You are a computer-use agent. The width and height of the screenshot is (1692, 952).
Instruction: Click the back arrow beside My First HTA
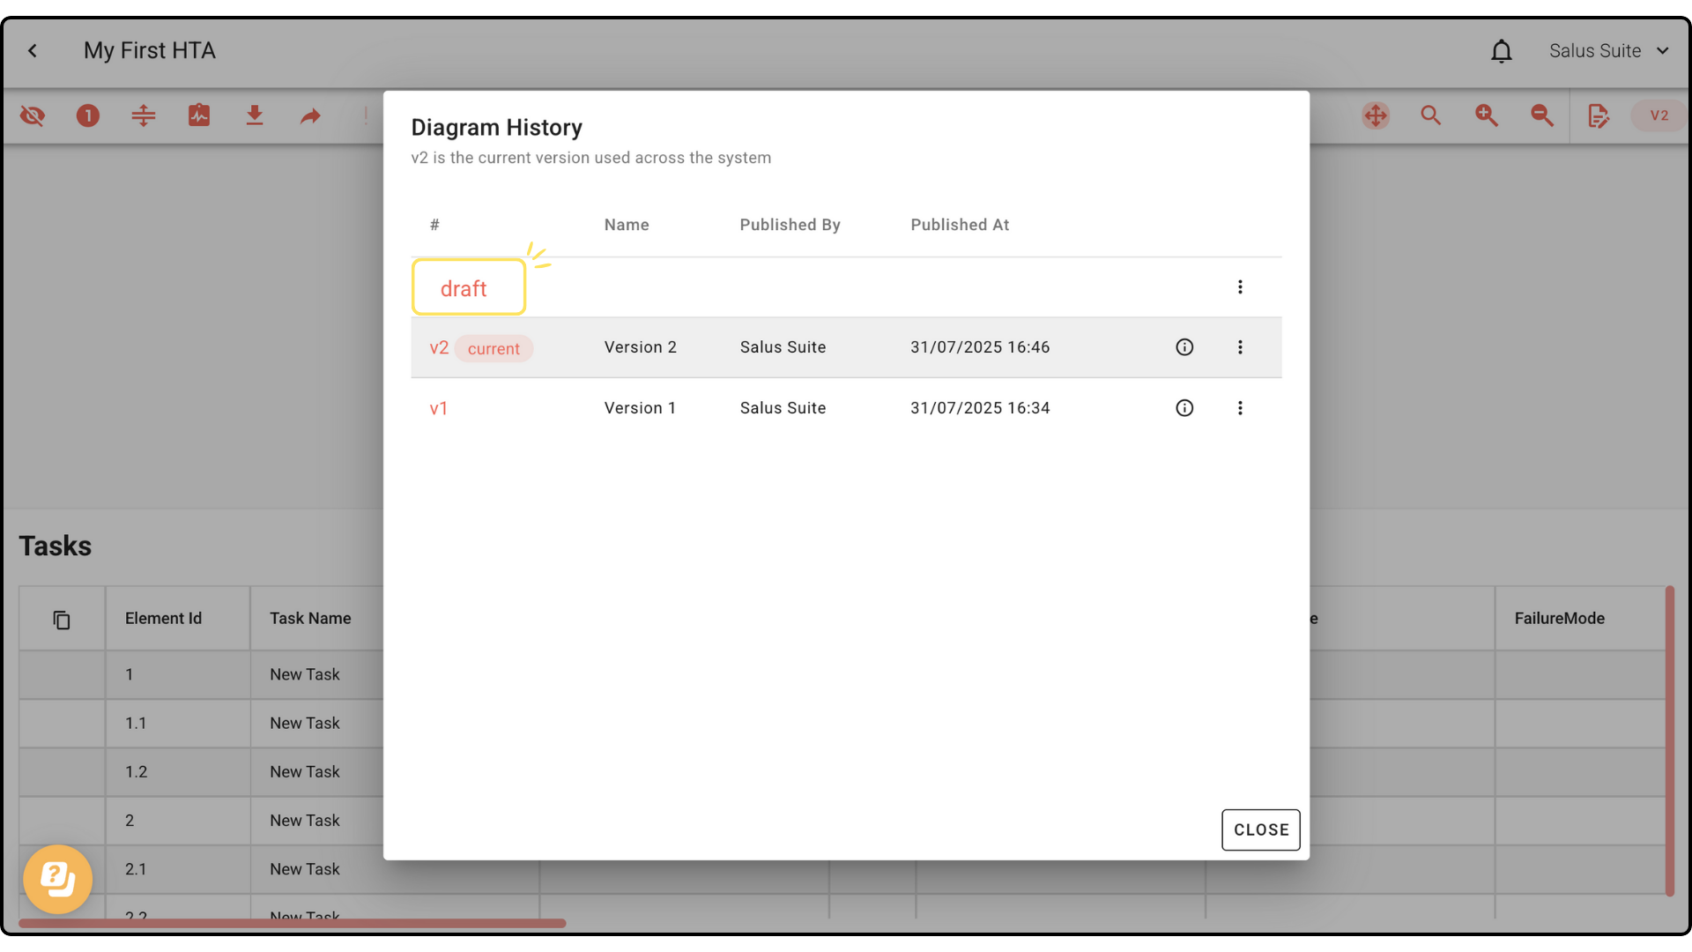tap(33, 51)
